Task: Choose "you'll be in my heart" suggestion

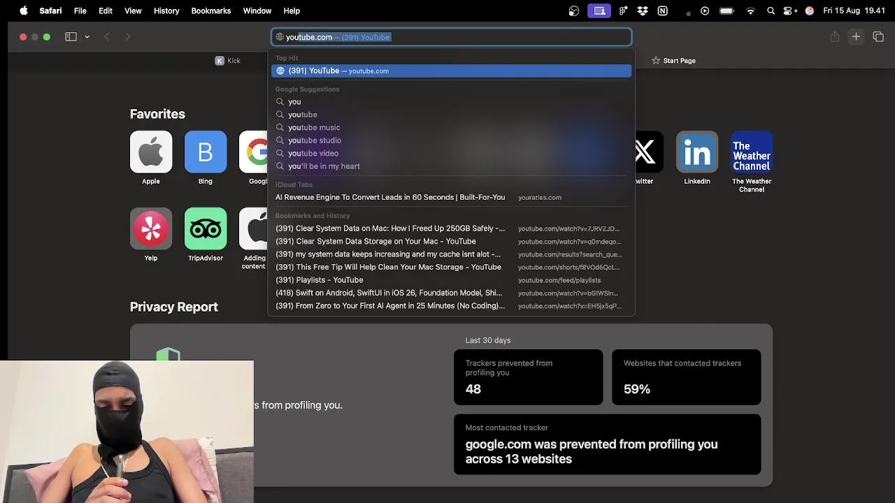Action: click(452, 166)
